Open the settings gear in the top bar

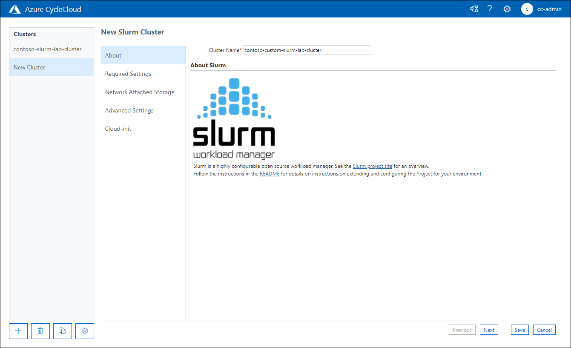507,9
